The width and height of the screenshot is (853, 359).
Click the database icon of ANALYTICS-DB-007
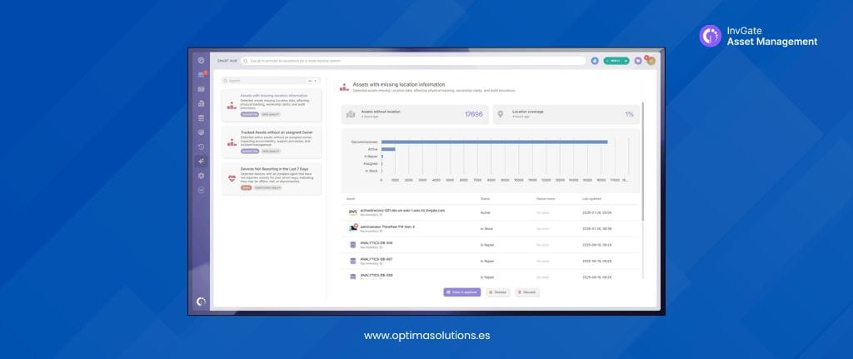pos(353,261)
